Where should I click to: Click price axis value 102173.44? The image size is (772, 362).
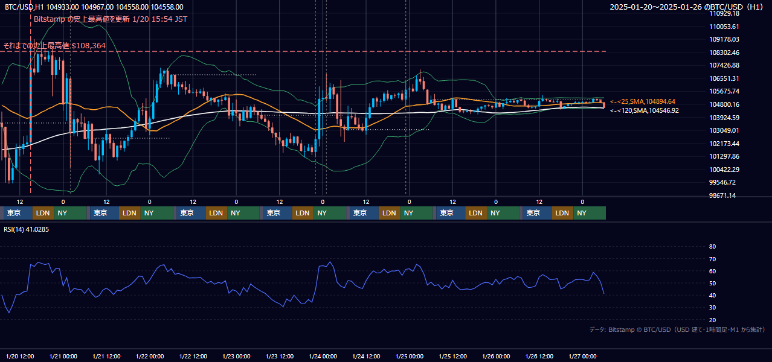coord(724,144)
